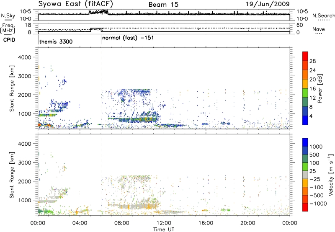This screenshot has width=335, height=232.
Task: Click the '20:00' time axis tick label
Action: 247,223
